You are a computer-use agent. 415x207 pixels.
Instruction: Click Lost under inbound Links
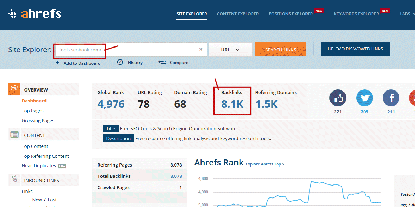[52, 200]
